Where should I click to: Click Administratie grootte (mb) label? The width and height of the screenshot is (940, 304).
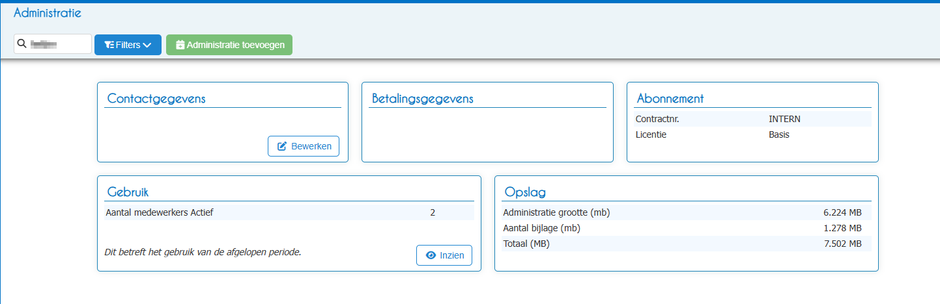pyautogui.click(x=556, y=212)
